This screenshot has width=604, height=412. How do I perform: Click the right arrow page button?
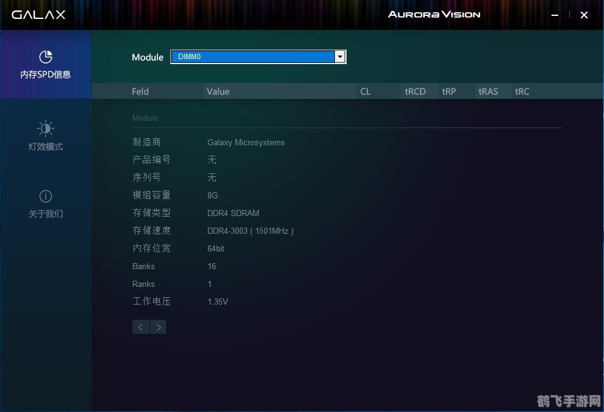click(x=158, y=327)
